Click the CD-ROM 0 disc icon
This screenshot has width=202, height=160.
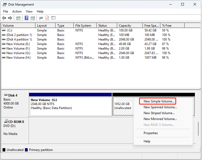point(6,121)
